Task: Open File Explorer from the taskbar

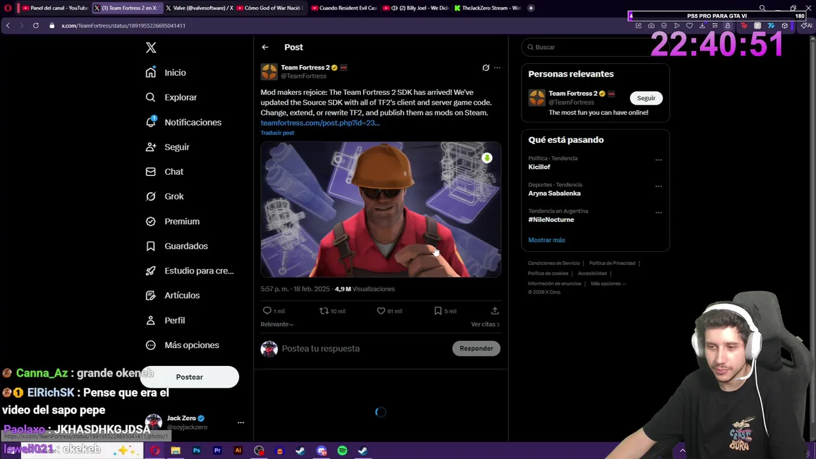Action: pos(175,451)
